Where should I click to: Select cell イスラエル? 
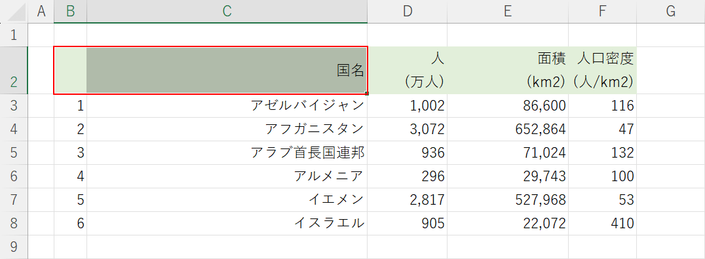(227, 223)
